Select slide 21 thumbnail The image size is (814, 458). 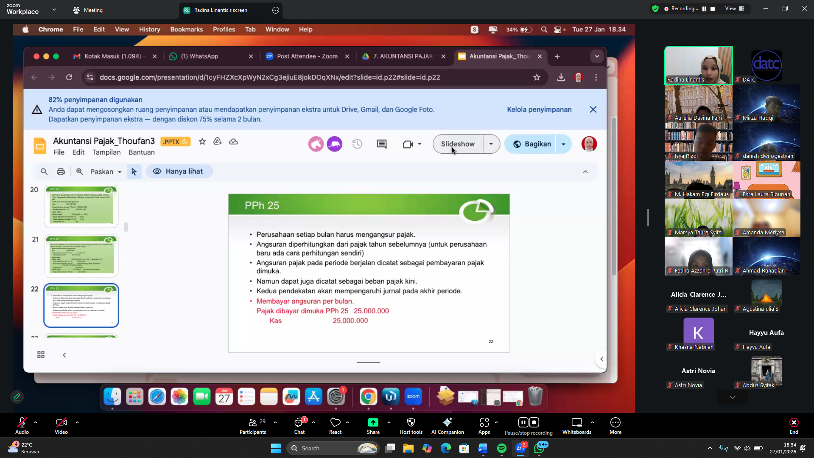point(81,256)
